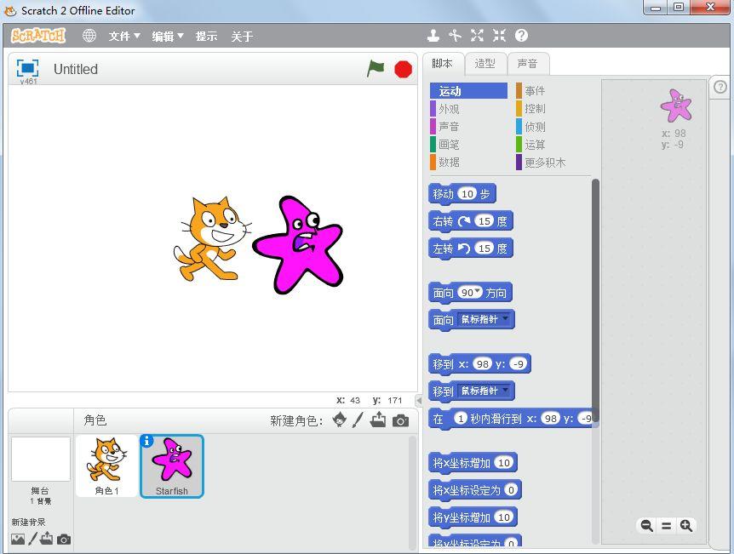Viewport: 734px width, 554px height.
Task: Switch to the 脚本 tab
Action: pos(443,64)
